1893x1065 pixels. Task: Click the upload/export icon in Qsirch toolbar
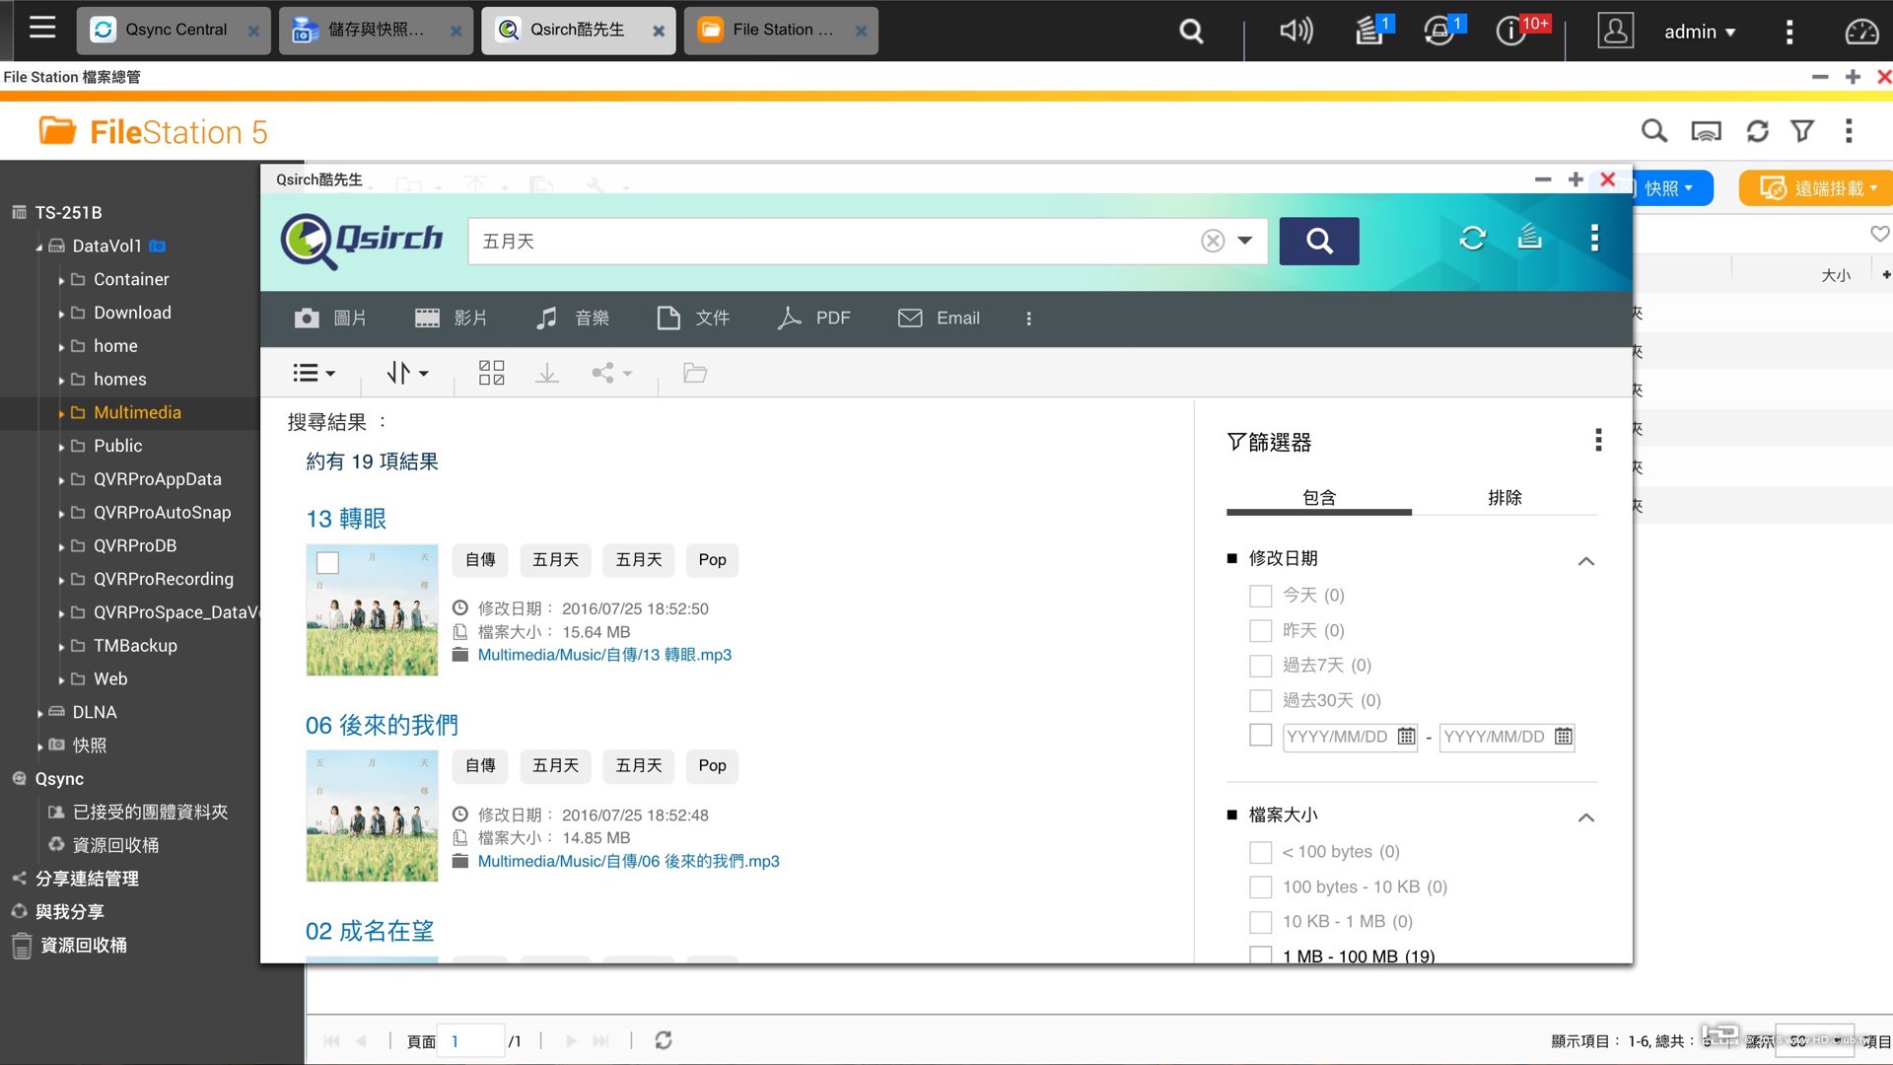pos(1531,238)
